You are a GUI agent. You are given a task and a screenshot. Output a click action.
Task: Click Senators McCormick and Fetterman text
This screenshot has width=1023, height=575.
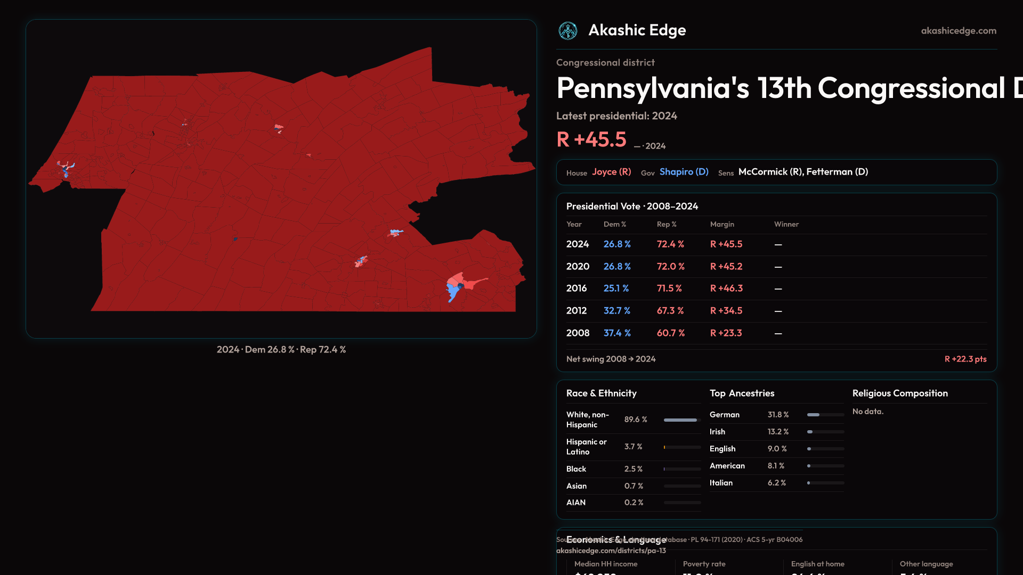(x=803, y=172)
